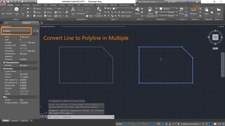Image resolution: width=225 pixels, height=126 pixels.
Task: Open the Polyline object type dropdown
Action: [x=16, y=31]
